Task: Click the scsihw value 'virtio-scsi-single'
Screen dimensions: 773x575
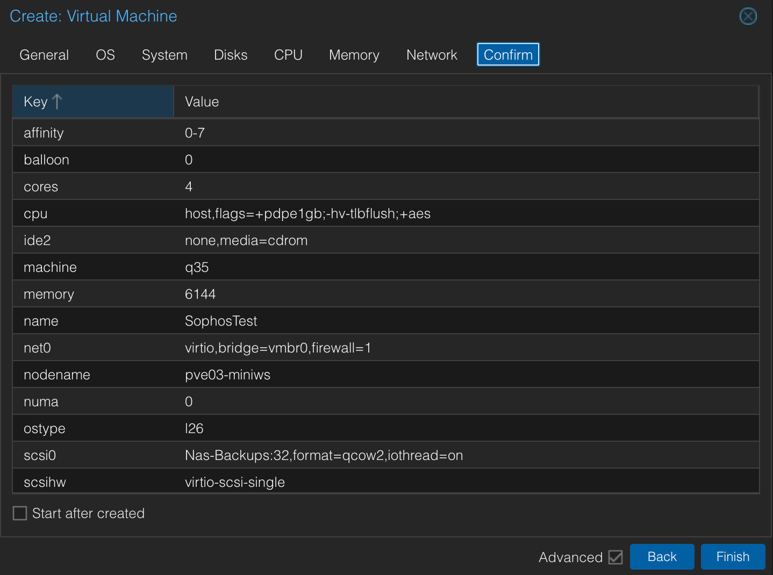Action: pos(235,482)
